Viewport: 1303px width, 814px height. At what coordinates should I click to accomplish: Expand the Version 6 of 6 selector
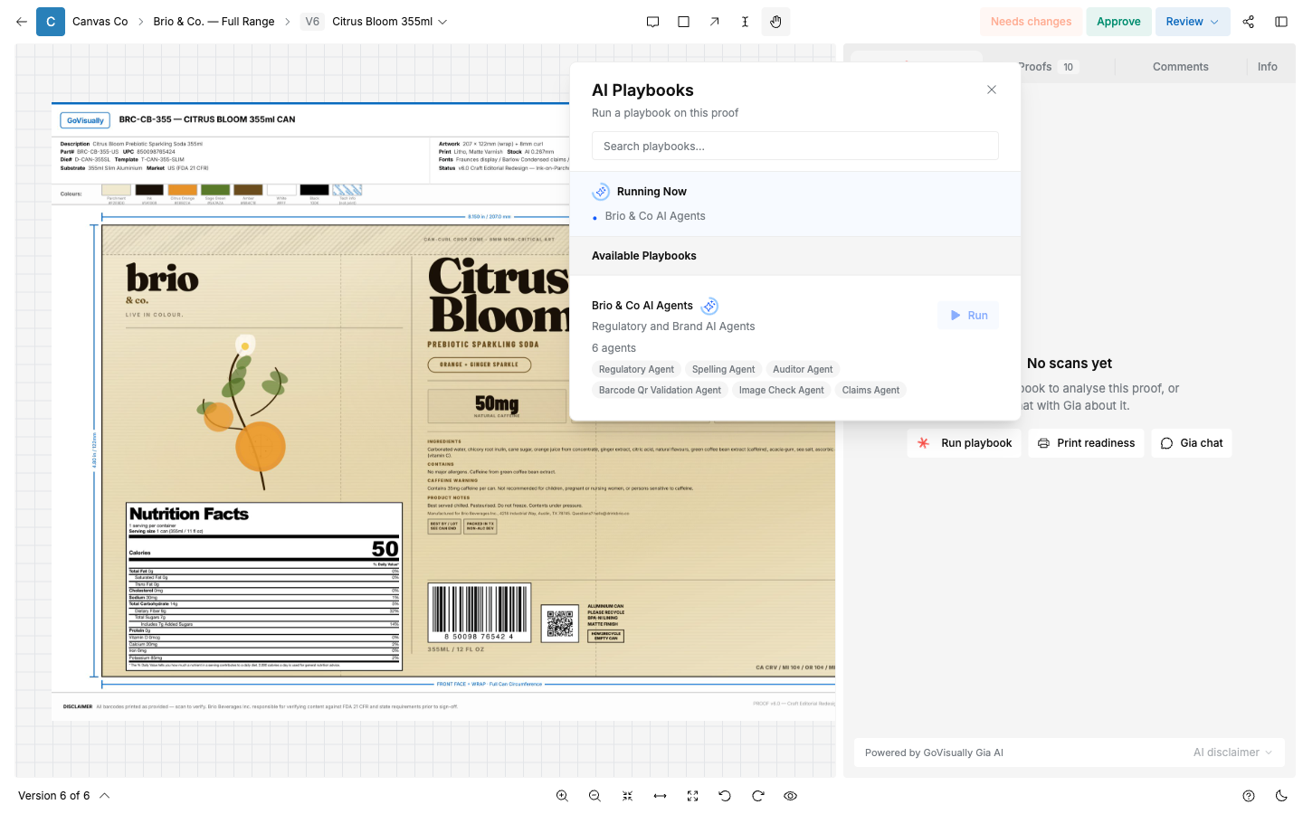coord(63,796)
